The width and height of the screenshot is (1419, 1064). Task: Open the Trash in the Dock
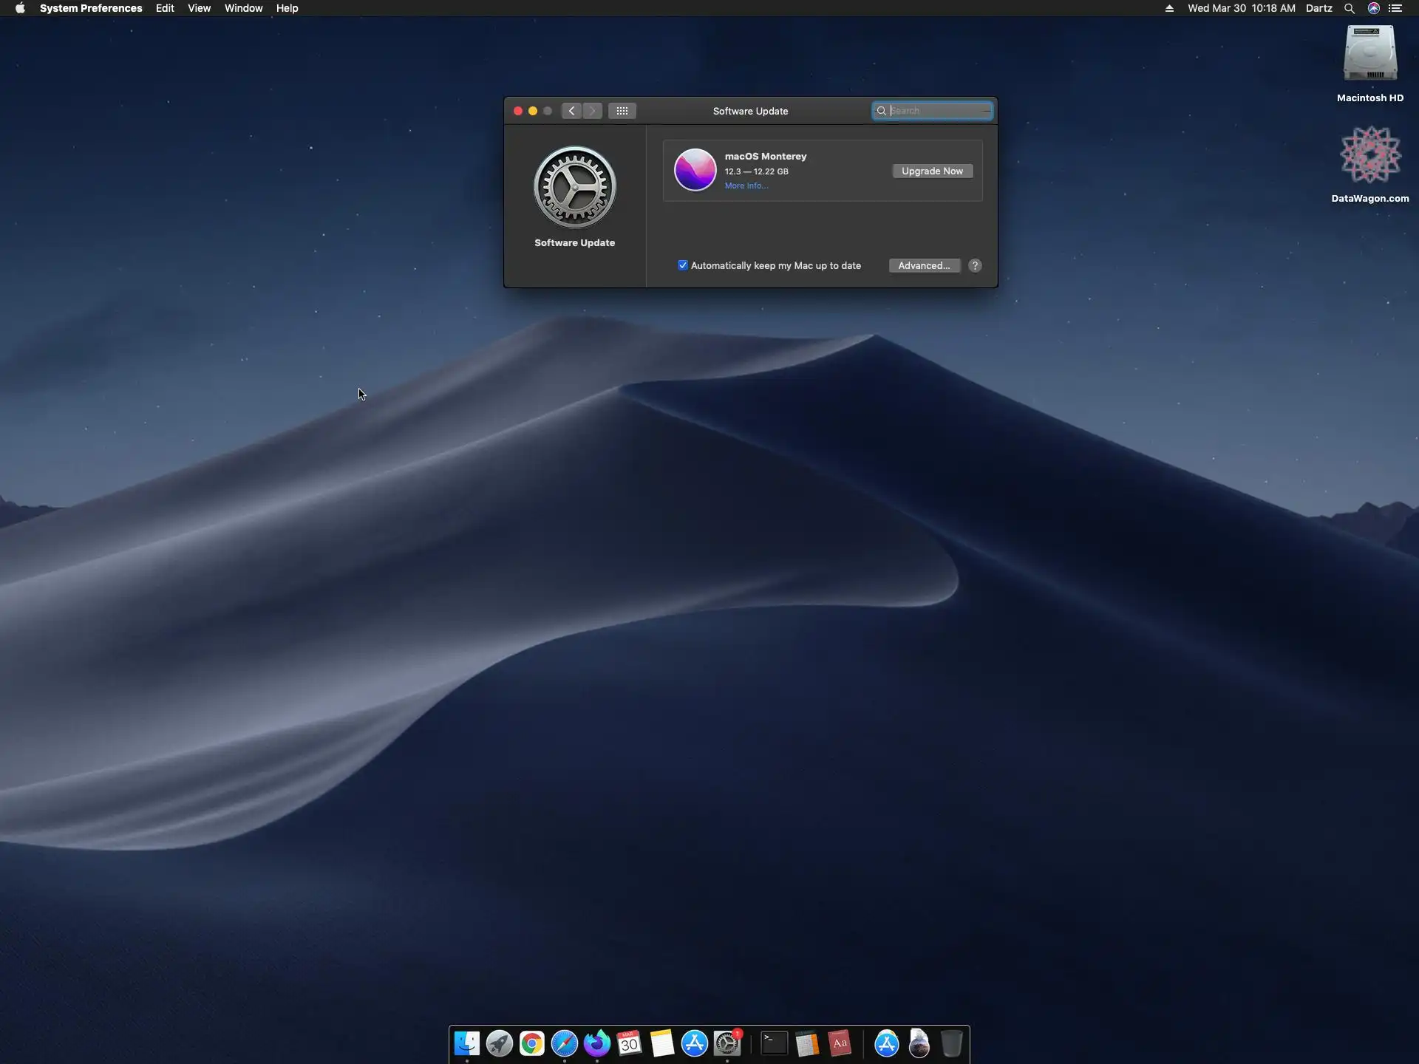click(x=951, y=1043)
